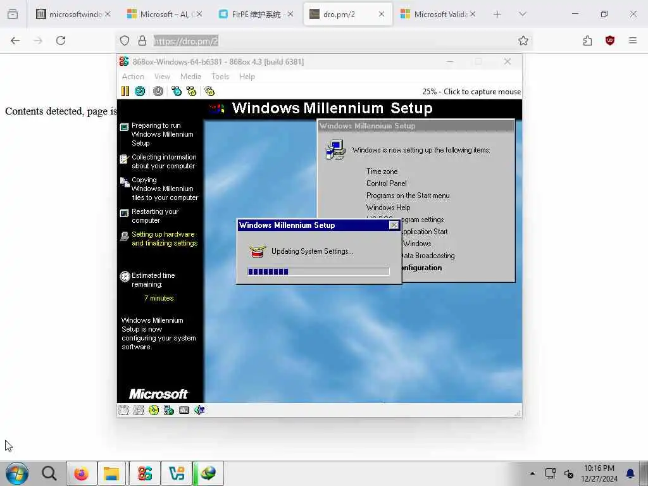
Task: Switch to the Microsoft Valida browser tab
Action: (439, 14)
